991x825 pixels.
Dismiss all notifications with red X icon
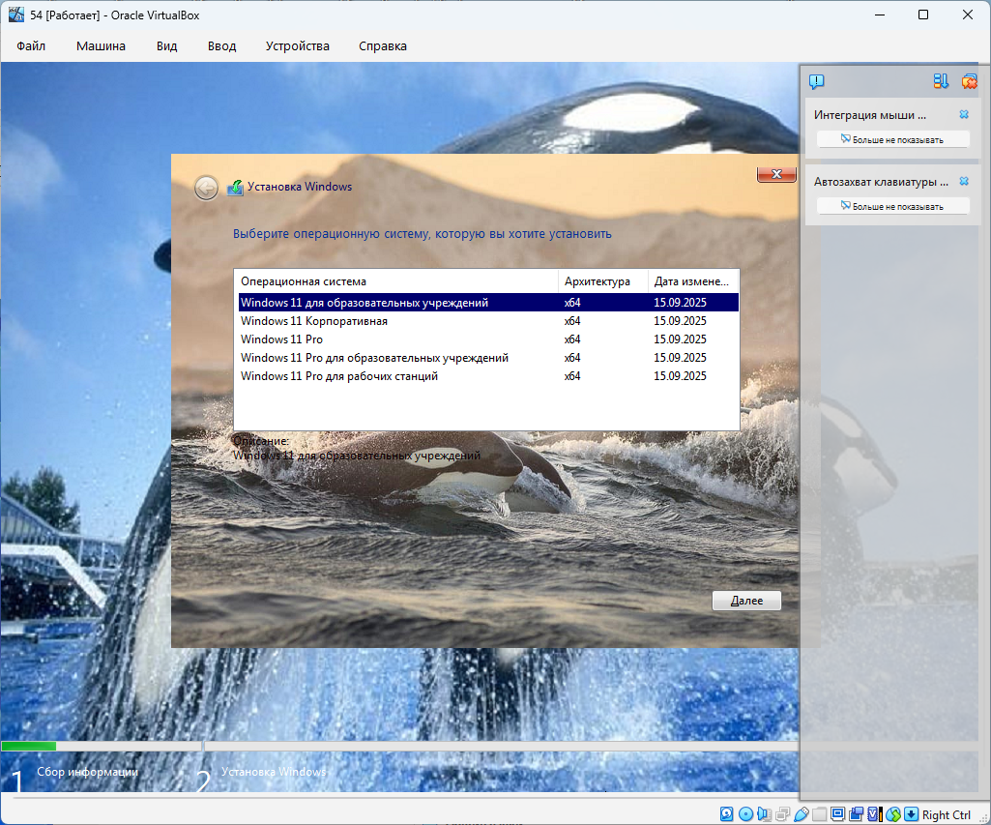point(969,81)
